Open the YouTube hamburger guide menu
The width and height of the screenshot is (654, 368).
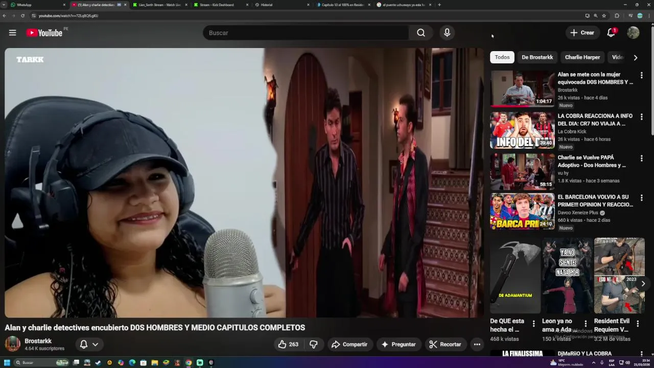click(12, 33)
